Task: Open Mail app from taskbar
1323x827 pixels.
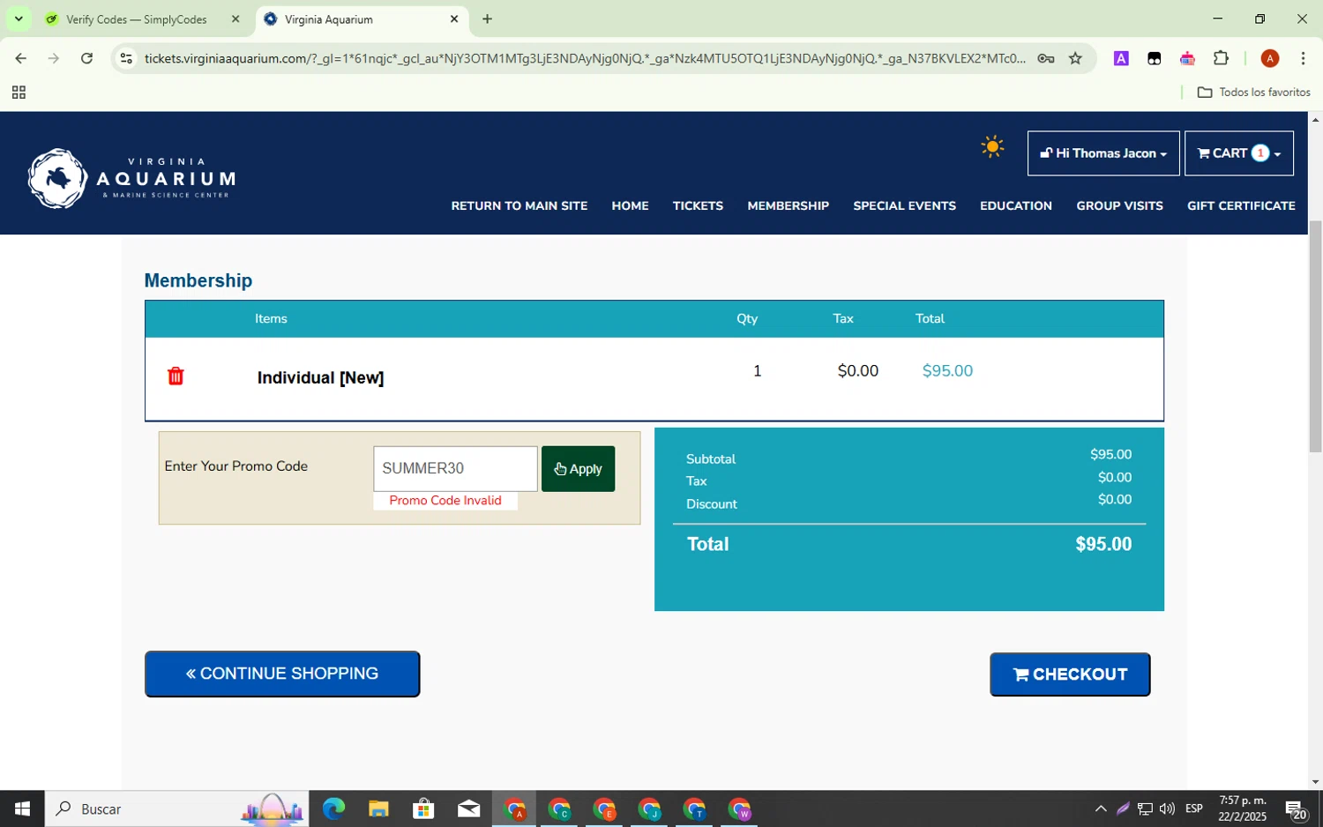Action: (468, 808)
